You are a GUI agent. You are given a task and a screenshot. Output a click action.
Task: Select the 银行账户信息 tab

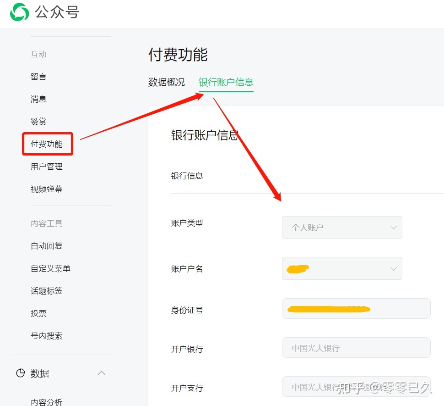pos(226,82)
